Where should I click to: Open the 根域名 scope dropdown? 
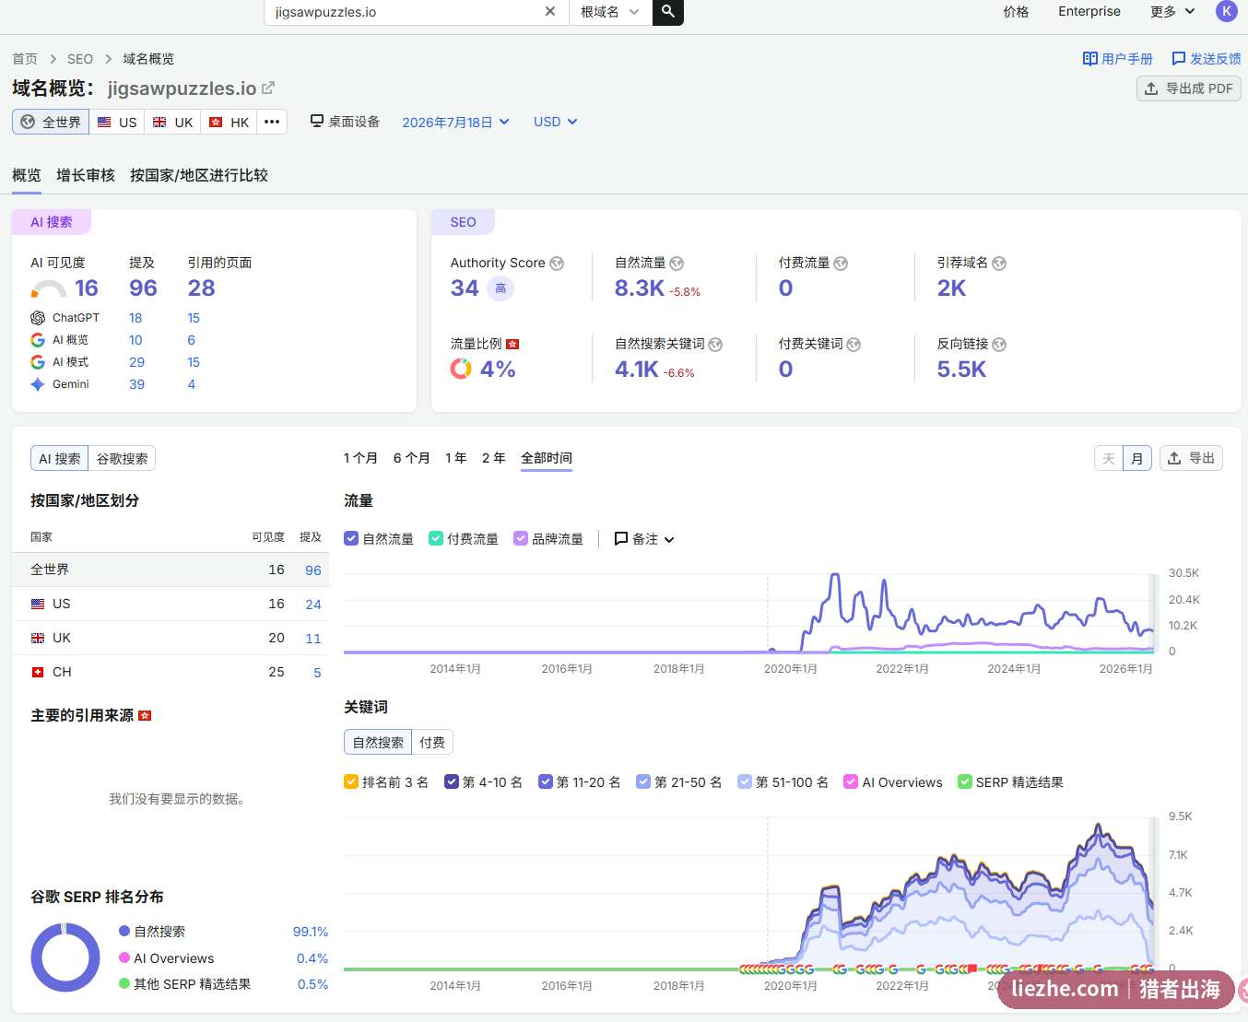[x=610, y=12]
